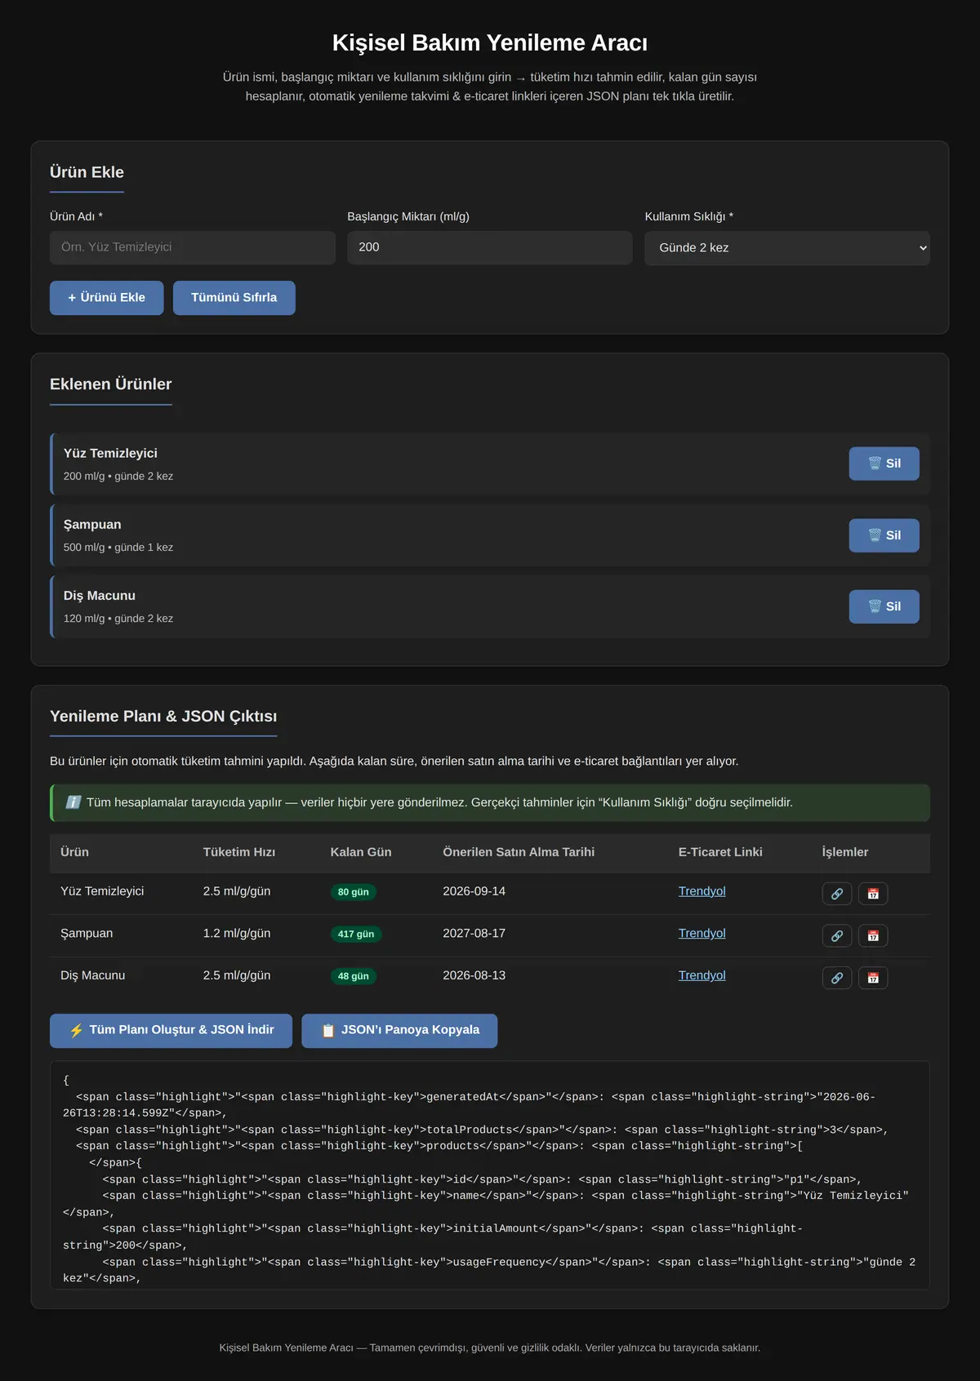Click the E-Ticaret Linki column header
Viewport: 980px width, 1381px height.
pyautogui.click(x=720, y=852)
